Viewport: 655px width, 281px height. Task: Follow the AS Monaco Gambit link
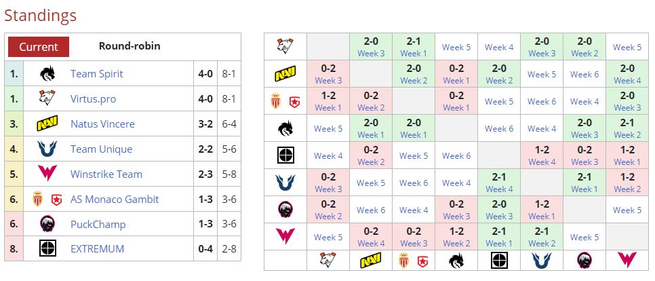(x=115, y=200)
